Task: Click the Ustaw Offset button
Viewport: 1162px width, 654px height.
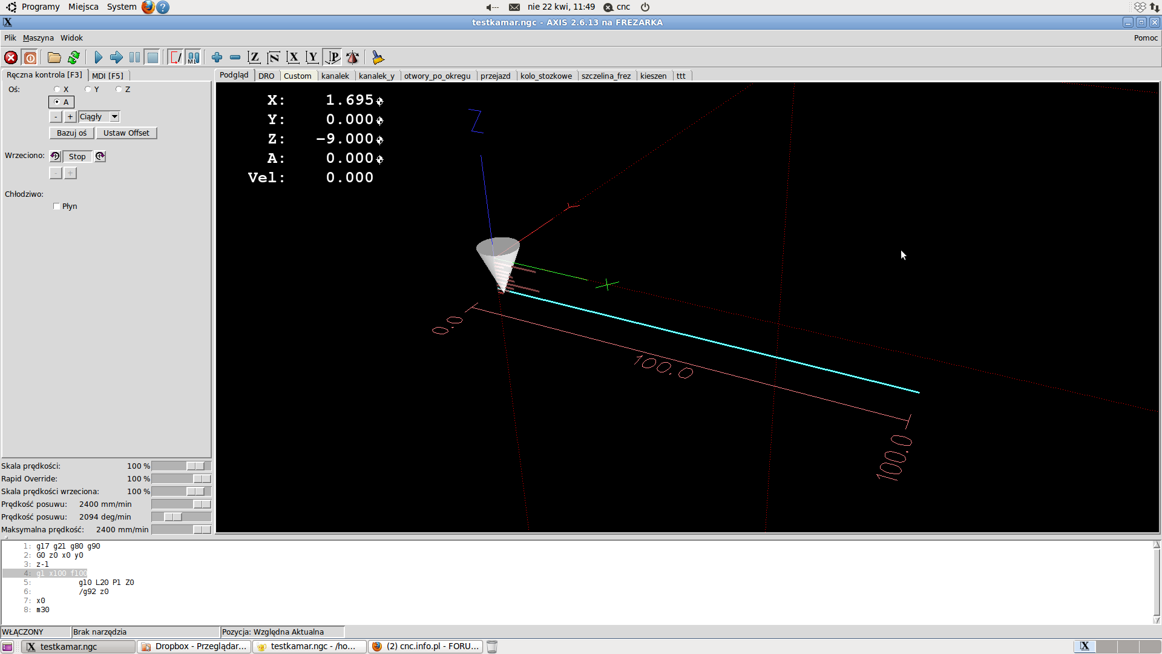Action: pyautogui.click(x=125, y=133)
